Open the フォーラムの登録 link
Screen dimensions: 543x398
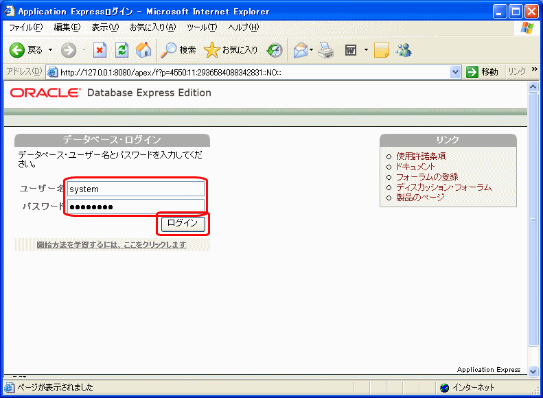[x=427, y=177]
